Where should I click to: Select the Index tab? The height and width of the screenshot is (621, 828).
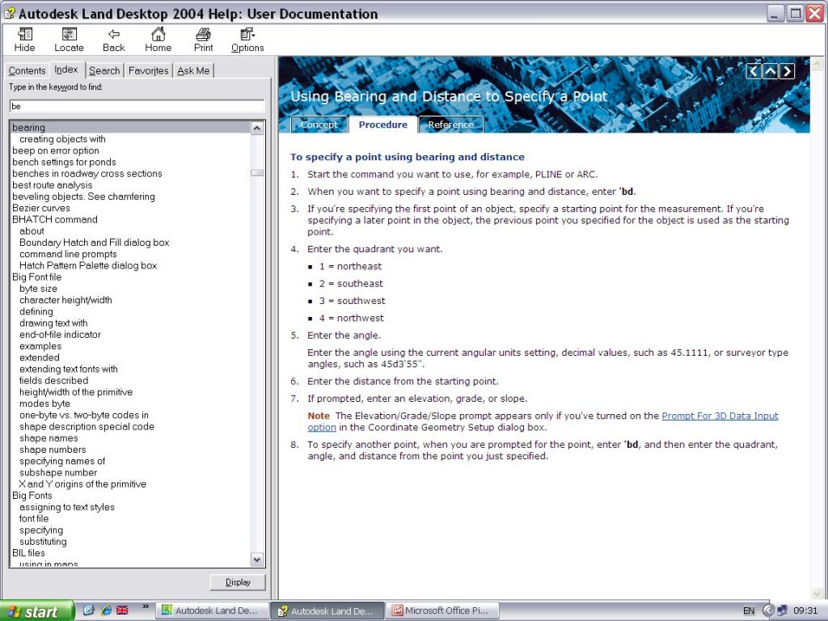[x=66, y=70]
